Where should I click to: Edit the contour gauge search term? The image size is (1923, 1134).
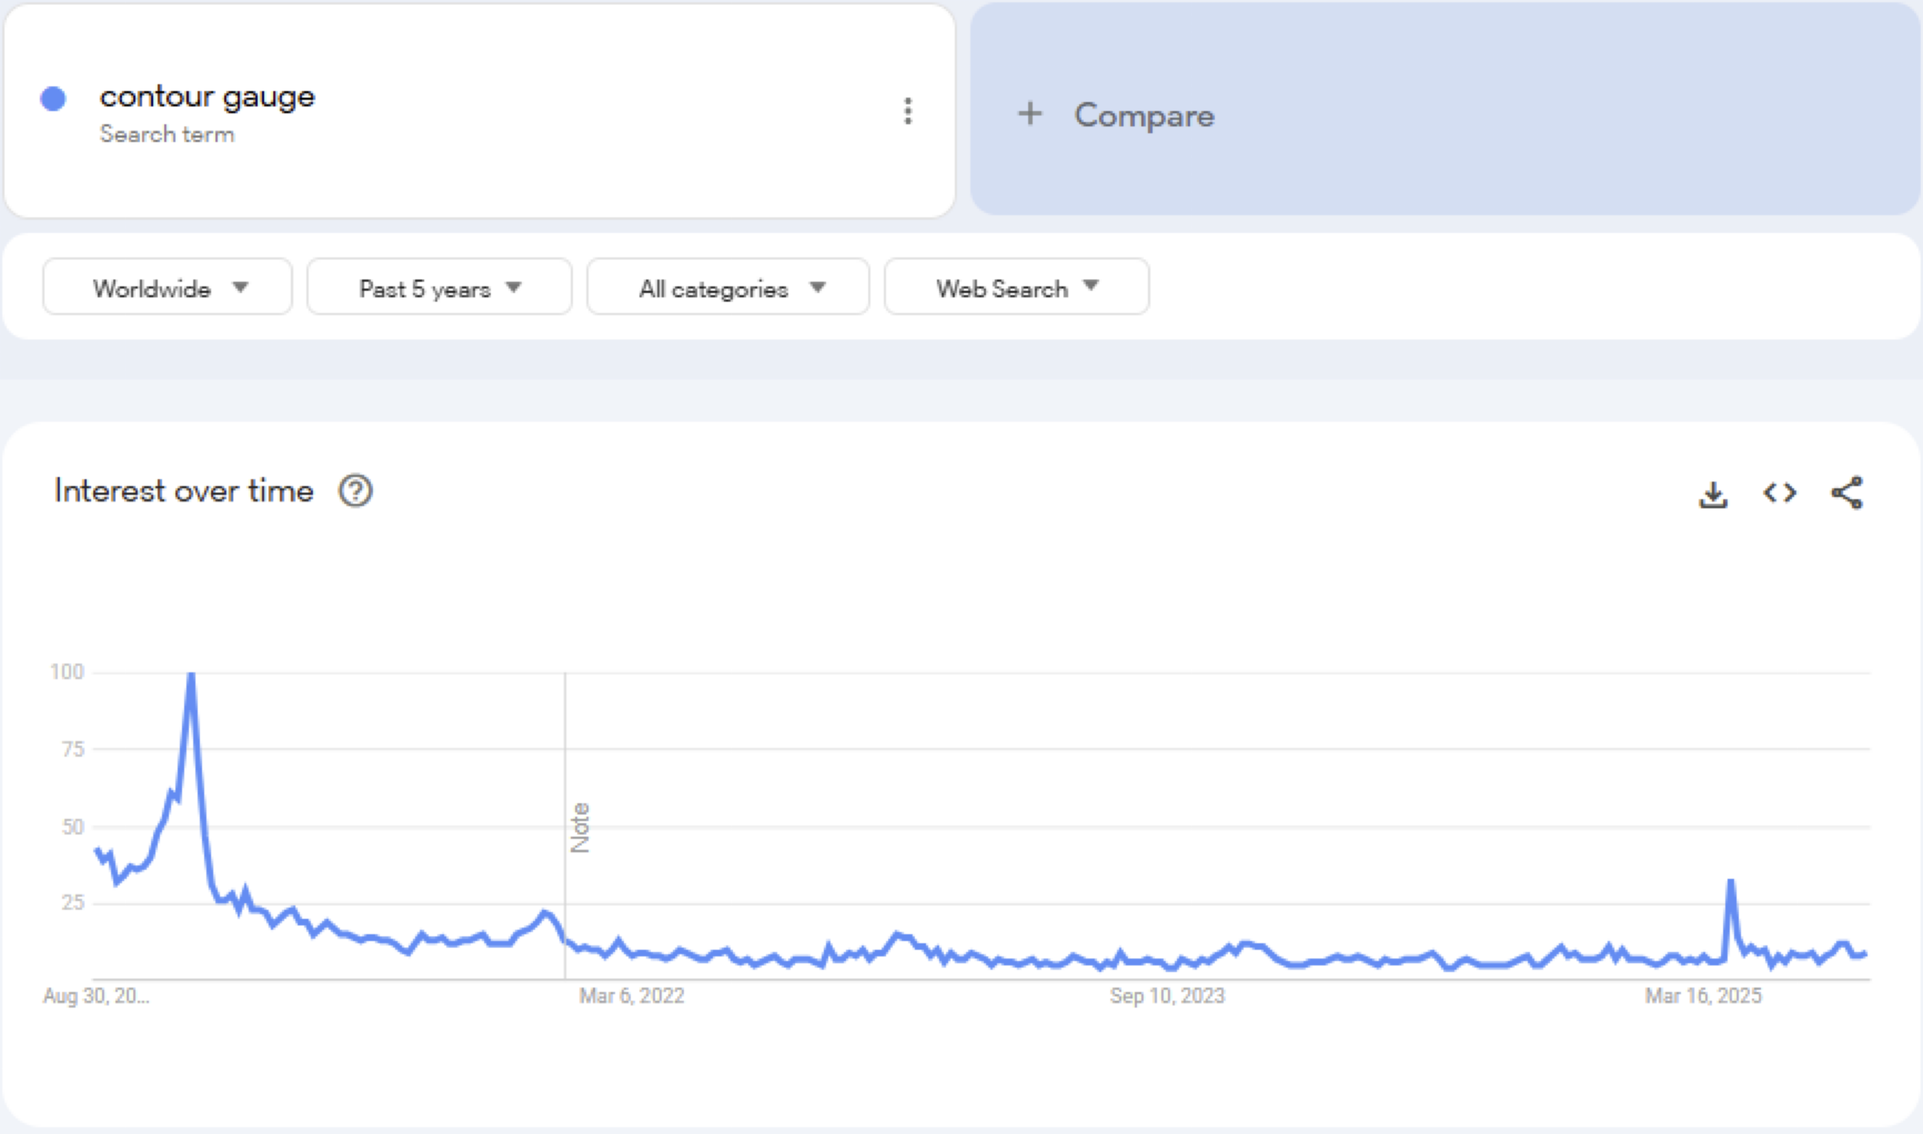tap(207, 97)
